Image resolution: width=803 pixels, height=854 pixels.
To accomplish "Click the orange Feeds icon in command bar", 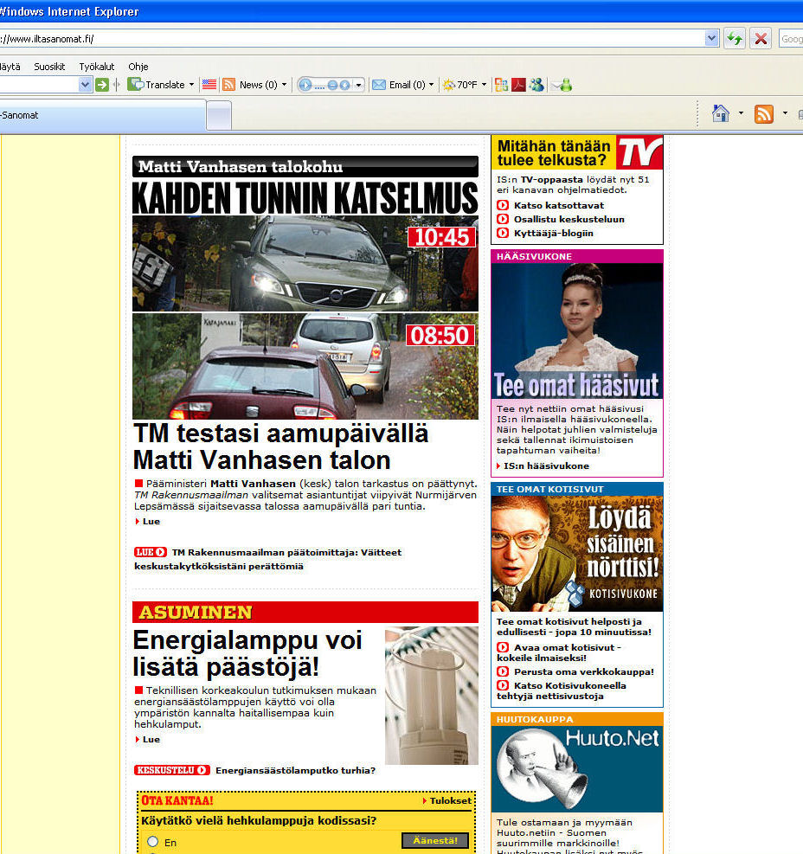I will click(764, 114).
